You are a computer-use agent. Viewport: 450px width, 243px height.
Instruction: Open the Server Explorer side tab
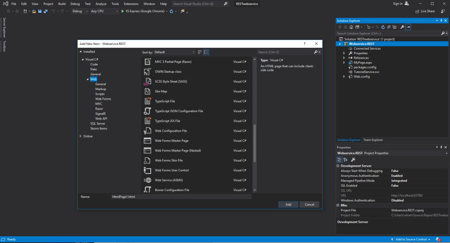4,27
